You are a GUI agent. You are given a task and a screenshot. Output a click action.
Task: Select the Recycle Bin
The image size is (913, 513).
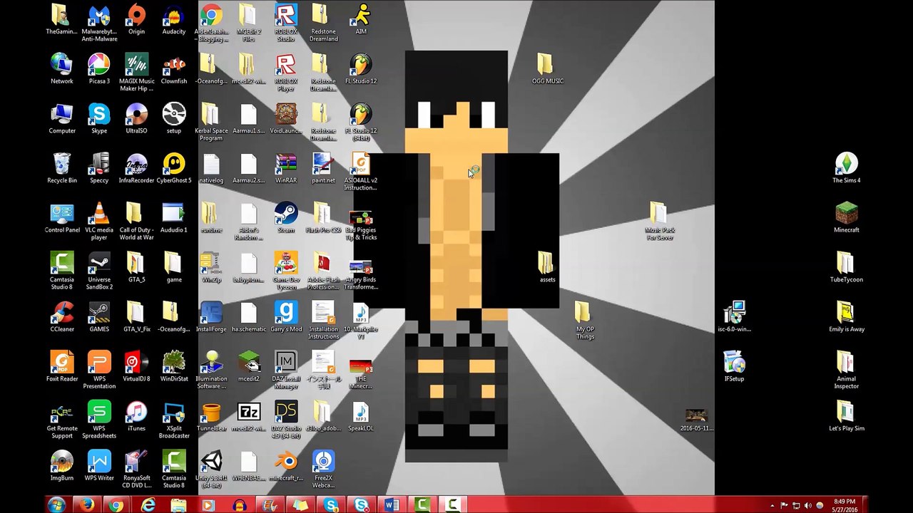pyautogui.click(x=62, y=168)
